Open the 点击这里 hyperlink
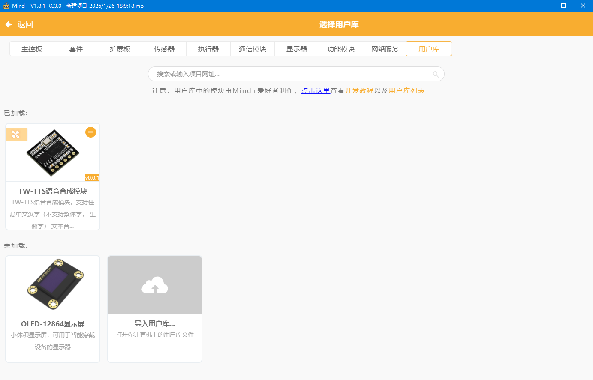Viewport: 593px width, 380px height. click(x=316, y=91)
